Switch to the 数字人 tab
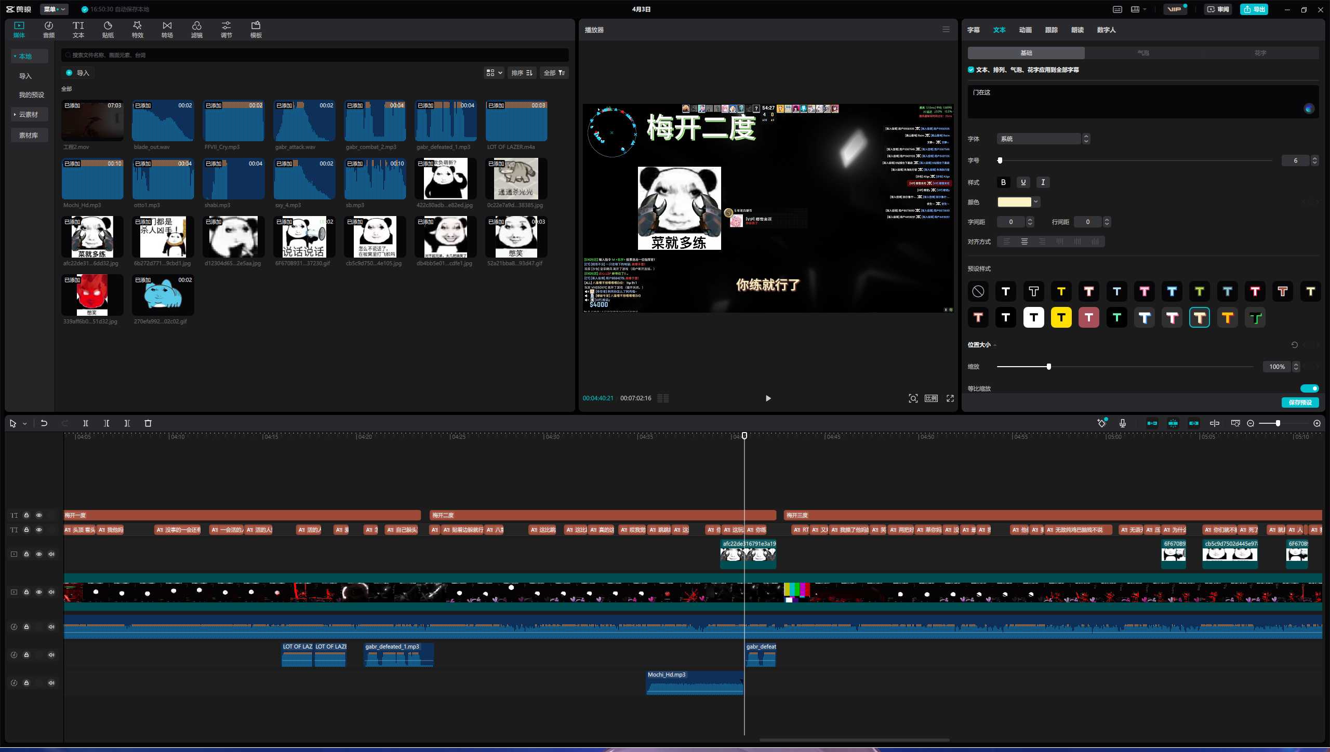1330x752 pixels. [x=1106, y=30]
